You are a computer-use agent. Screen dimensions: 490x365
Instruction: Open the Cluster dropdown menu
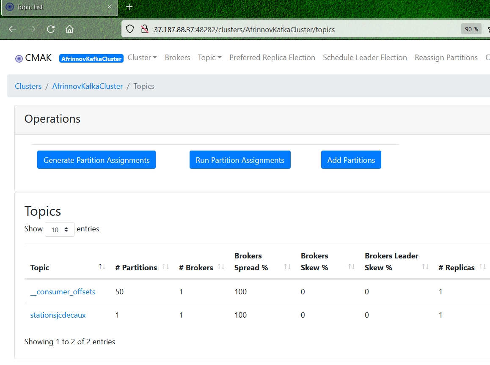pos(142,58)
